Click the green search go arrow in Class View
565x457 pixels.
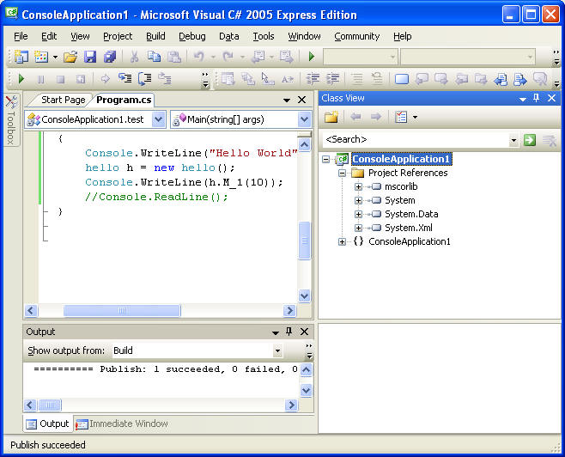(530, 139)
